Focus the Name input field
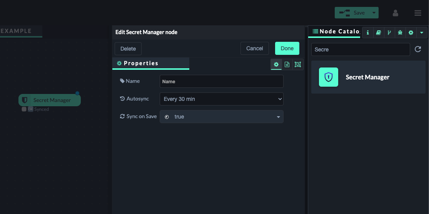 [x=221, y=81]
